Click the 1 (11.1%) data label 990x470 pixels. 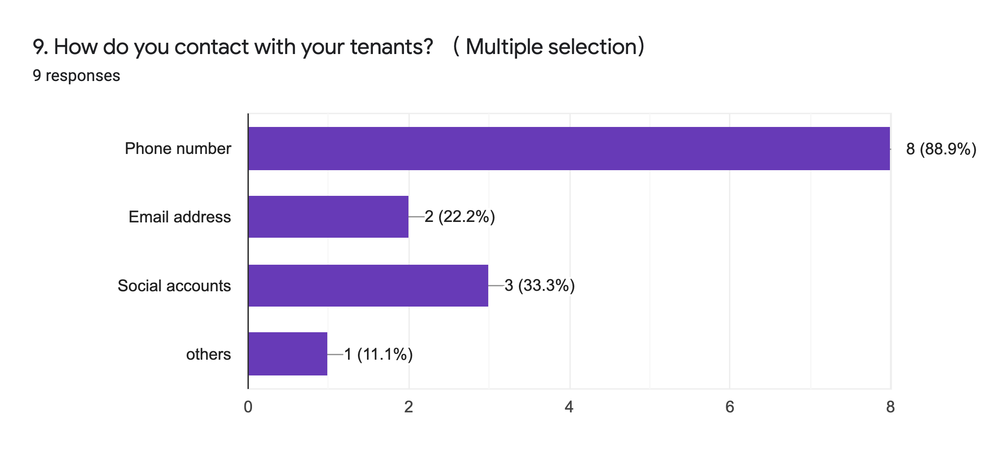click(379, 354)
